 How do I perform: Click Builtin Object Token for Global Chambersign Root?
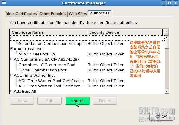106,70
